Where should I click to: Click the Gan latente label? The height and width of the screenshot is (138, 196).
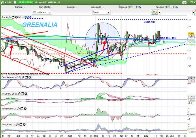point(45,7)
